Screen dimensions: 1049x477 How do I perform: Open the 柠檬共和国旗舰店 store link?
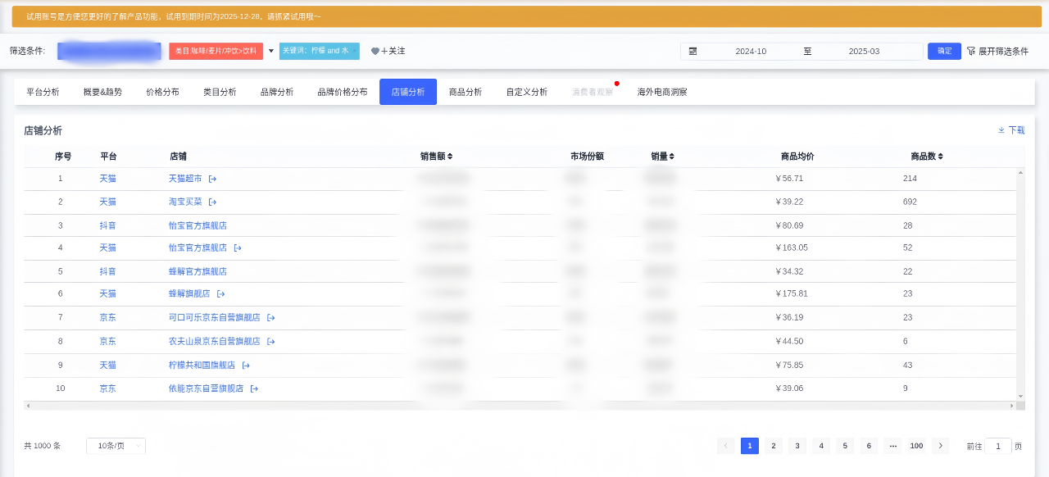click(202, 365)
